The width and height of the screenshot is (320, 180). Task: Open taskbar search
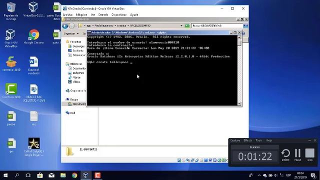point(17,175)
